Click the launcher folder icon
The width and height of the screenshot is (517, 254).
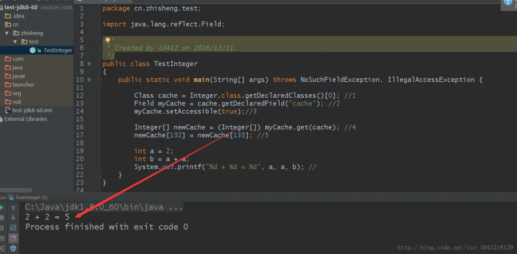tap(8, 84)
